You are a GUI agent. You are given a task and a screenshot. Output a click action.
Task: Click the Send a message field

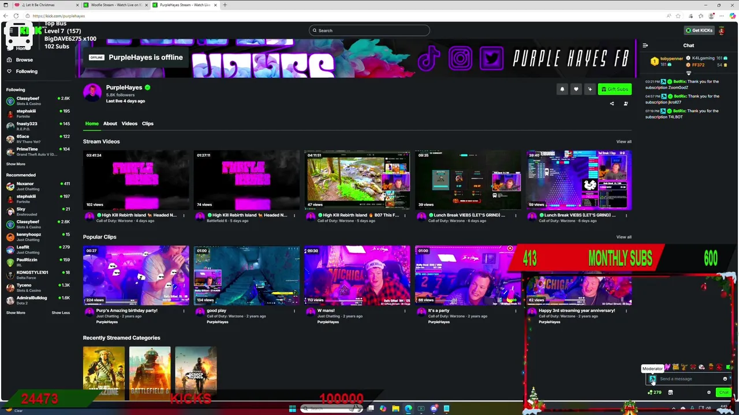point(688,379)
